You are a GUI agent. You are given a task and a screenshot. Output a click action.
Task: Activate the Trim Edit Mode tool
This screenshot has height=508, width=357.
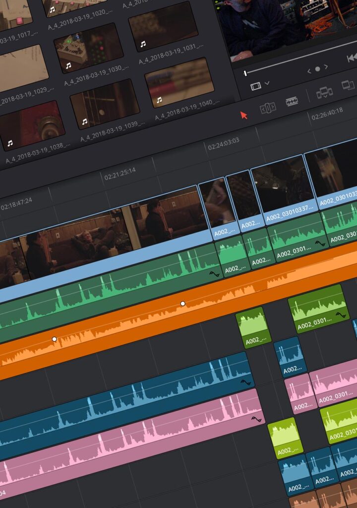pos(268,108)
